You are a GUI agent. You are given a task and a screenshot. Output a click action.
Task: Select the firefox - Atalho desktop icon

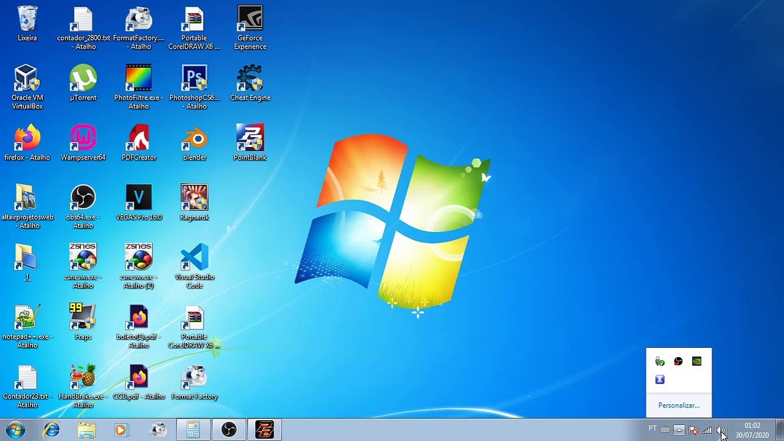pyautogui.click(x=27, y=143)
